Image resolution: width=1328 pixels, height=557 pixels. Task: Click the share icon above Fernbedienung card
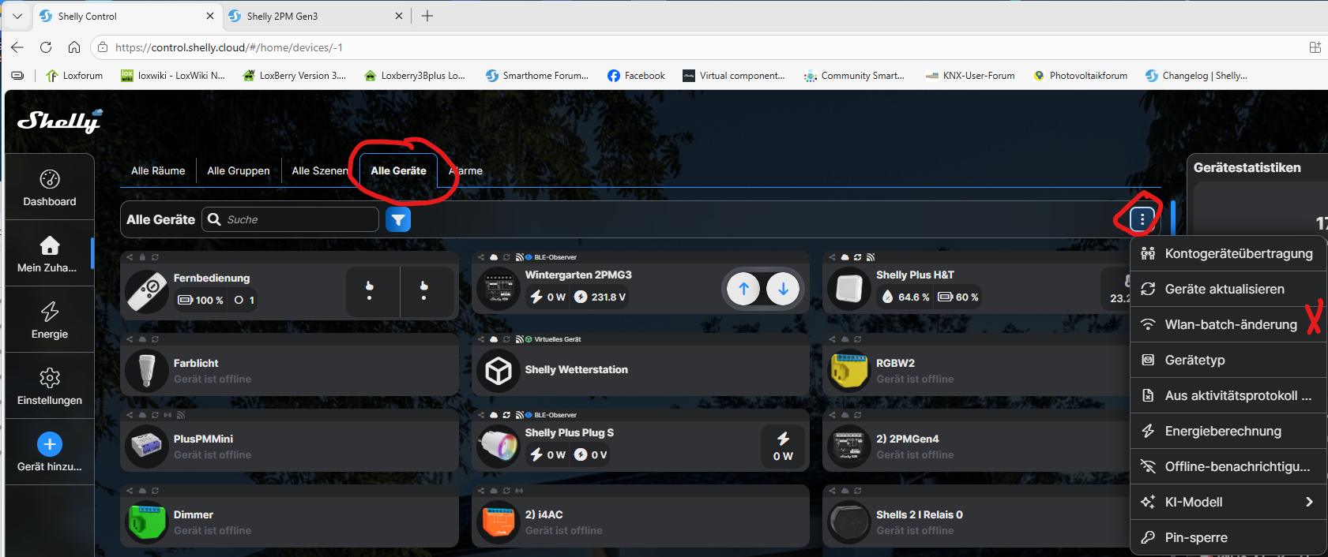(130, 257)
